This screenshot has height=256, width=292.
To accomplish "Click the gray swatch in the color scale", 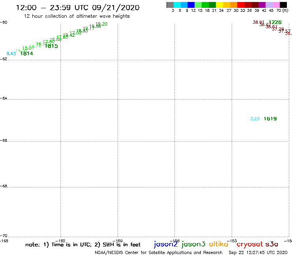I will pos(170,5).
